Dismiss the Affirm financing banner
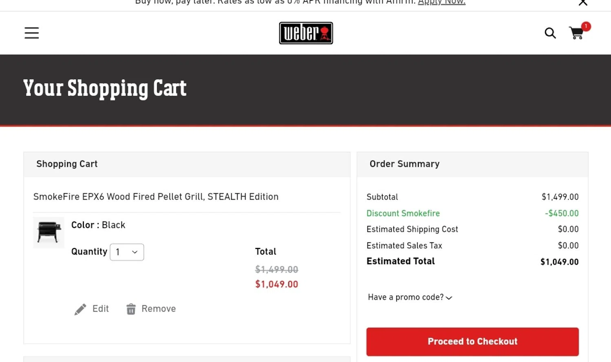The width and height of the screenshot is (611, 362). [x=583, y=3]
